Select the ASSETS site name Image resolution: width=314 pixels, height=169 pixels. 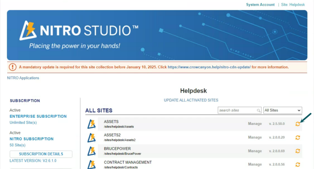pos(111,121)
